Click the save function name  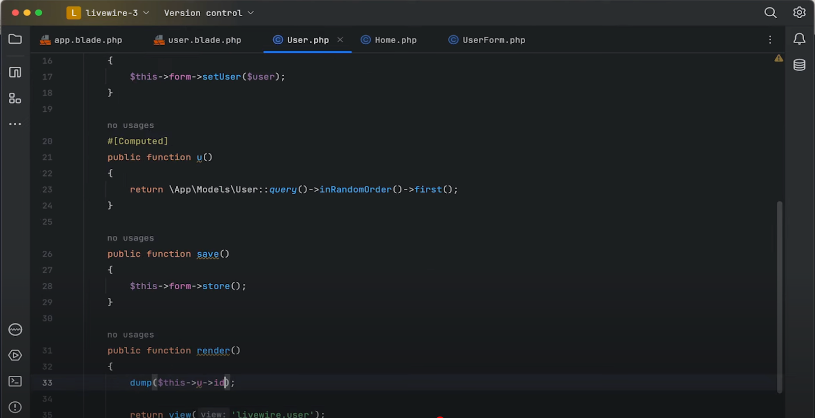[x=208, y=254]
